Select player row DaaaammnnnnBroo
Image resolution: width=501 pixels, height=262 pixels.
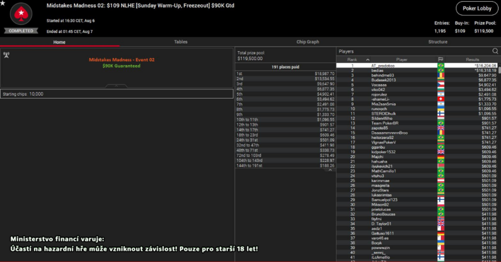417,133
